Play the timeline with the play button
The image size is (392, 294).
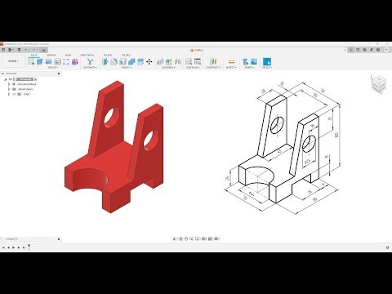[x=13, y=247]
